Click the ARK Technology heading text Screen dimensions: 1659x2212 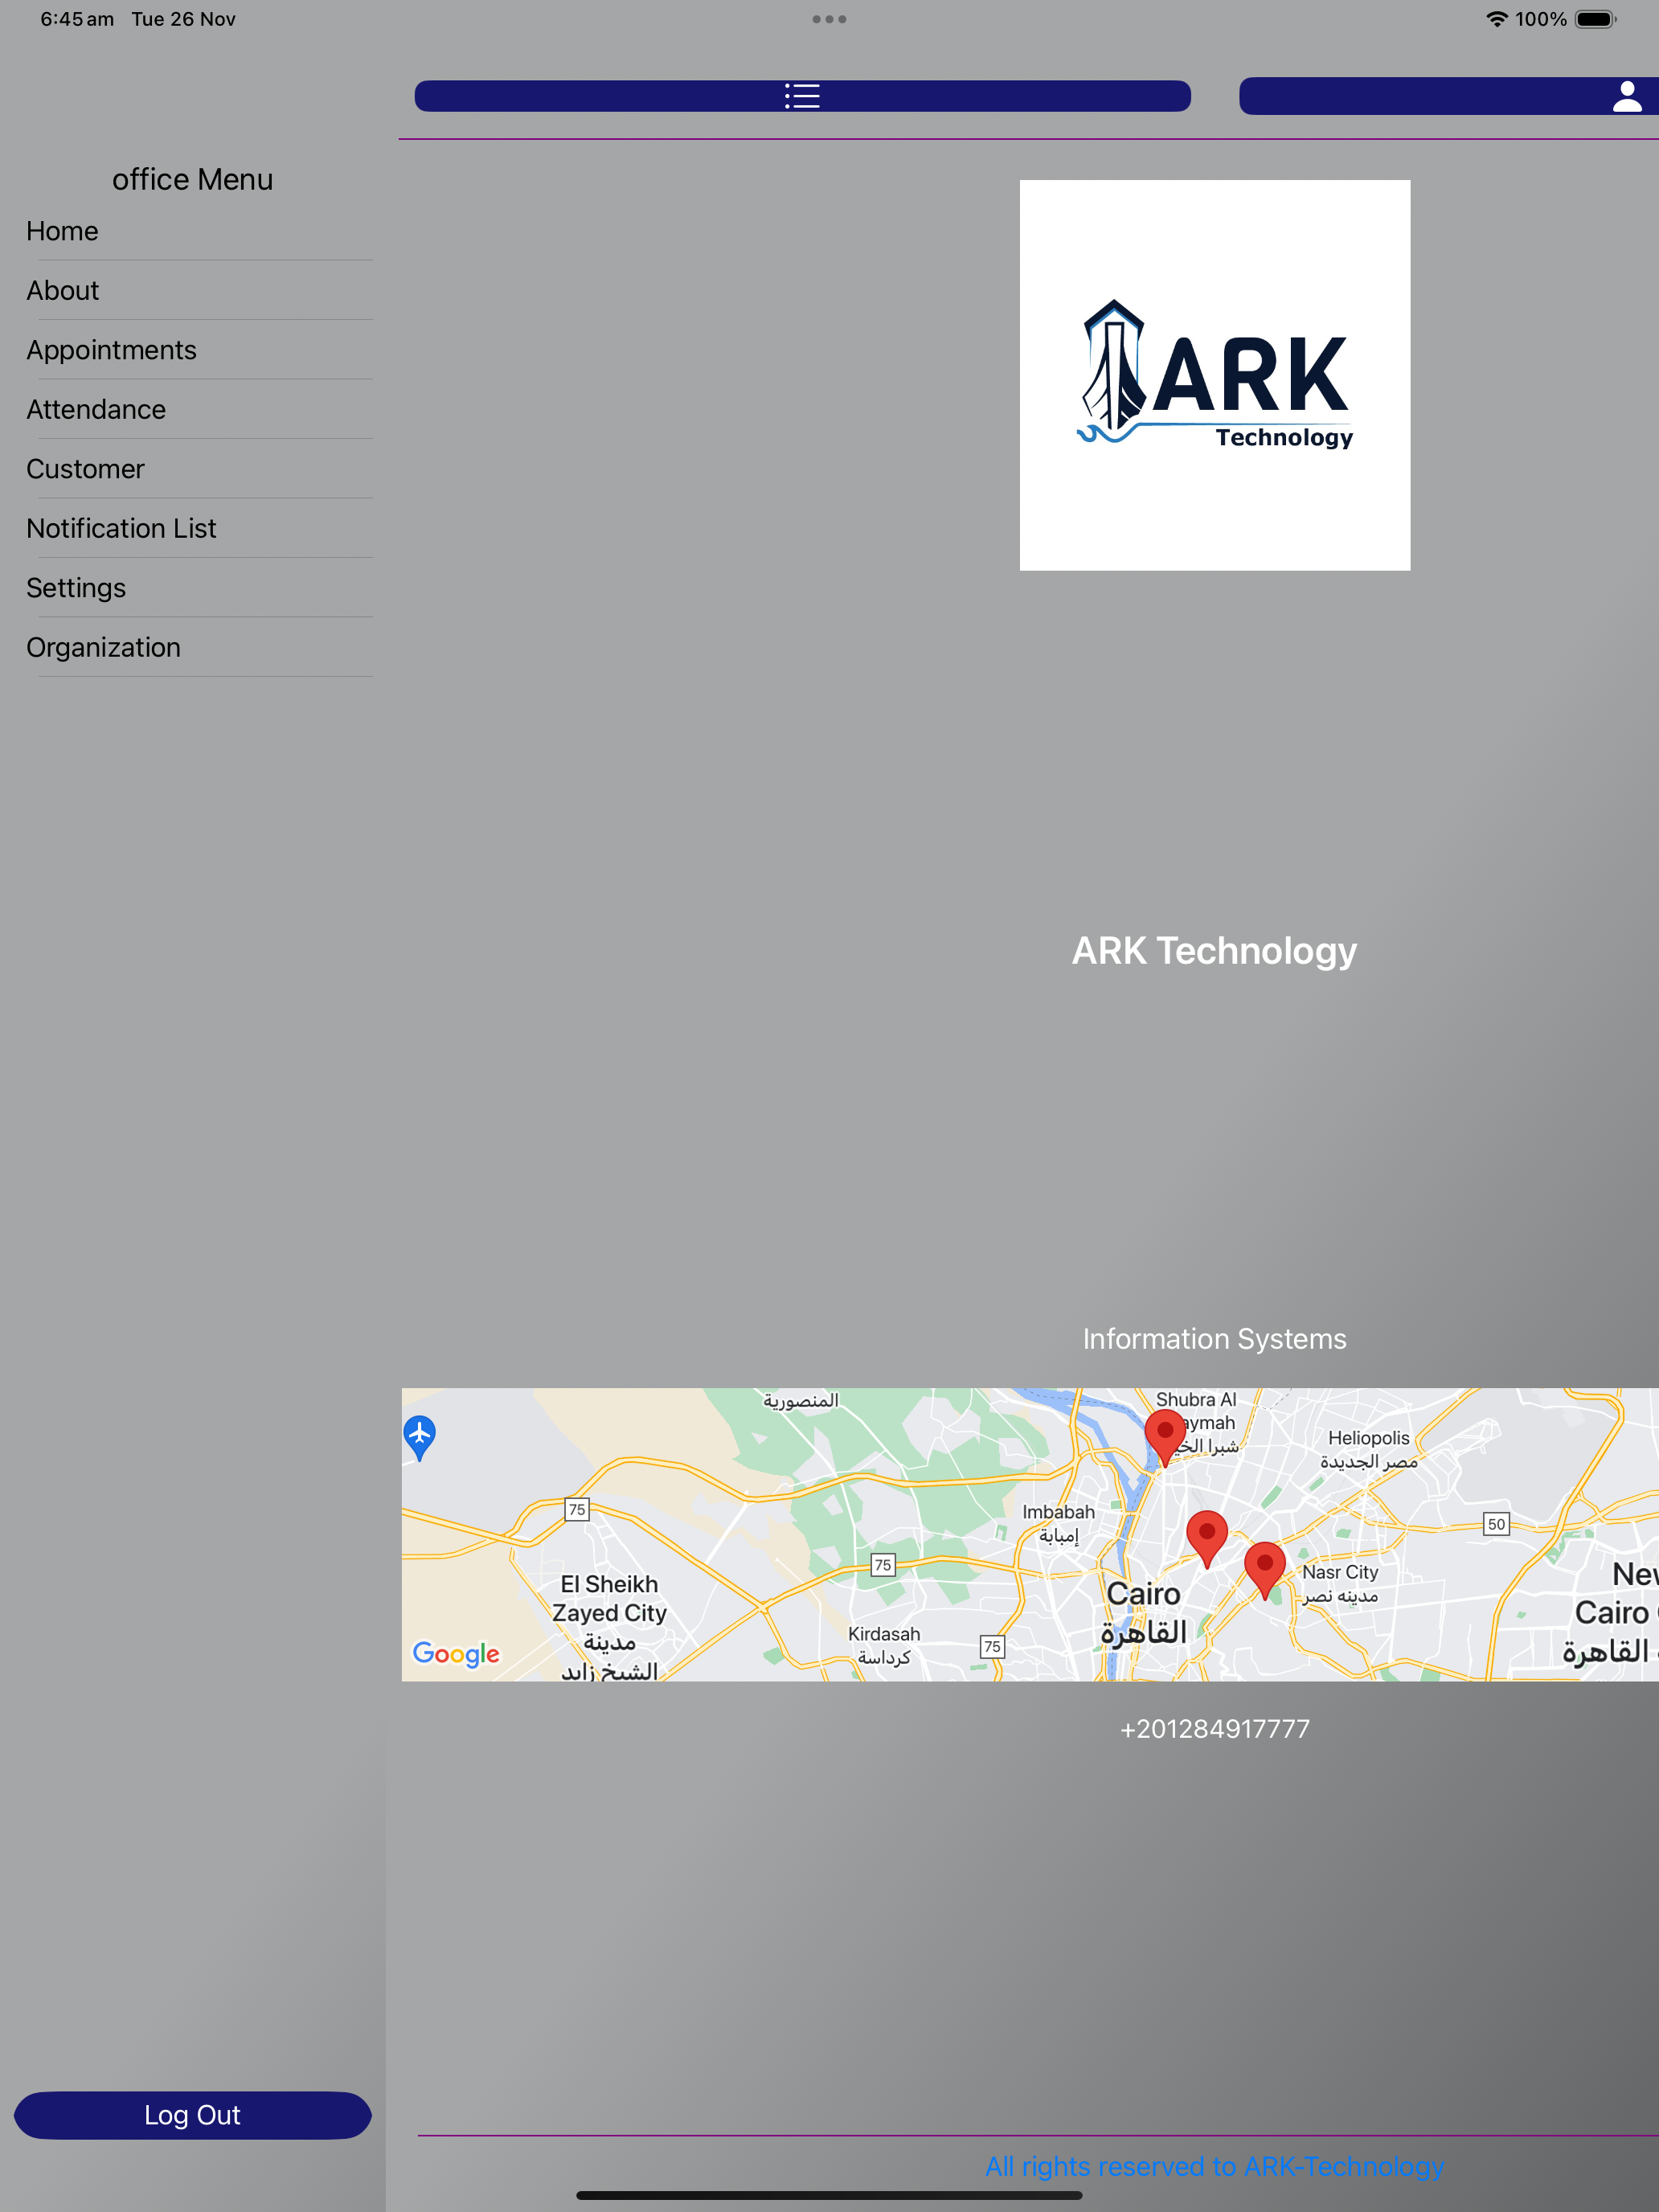point(1214,951)
